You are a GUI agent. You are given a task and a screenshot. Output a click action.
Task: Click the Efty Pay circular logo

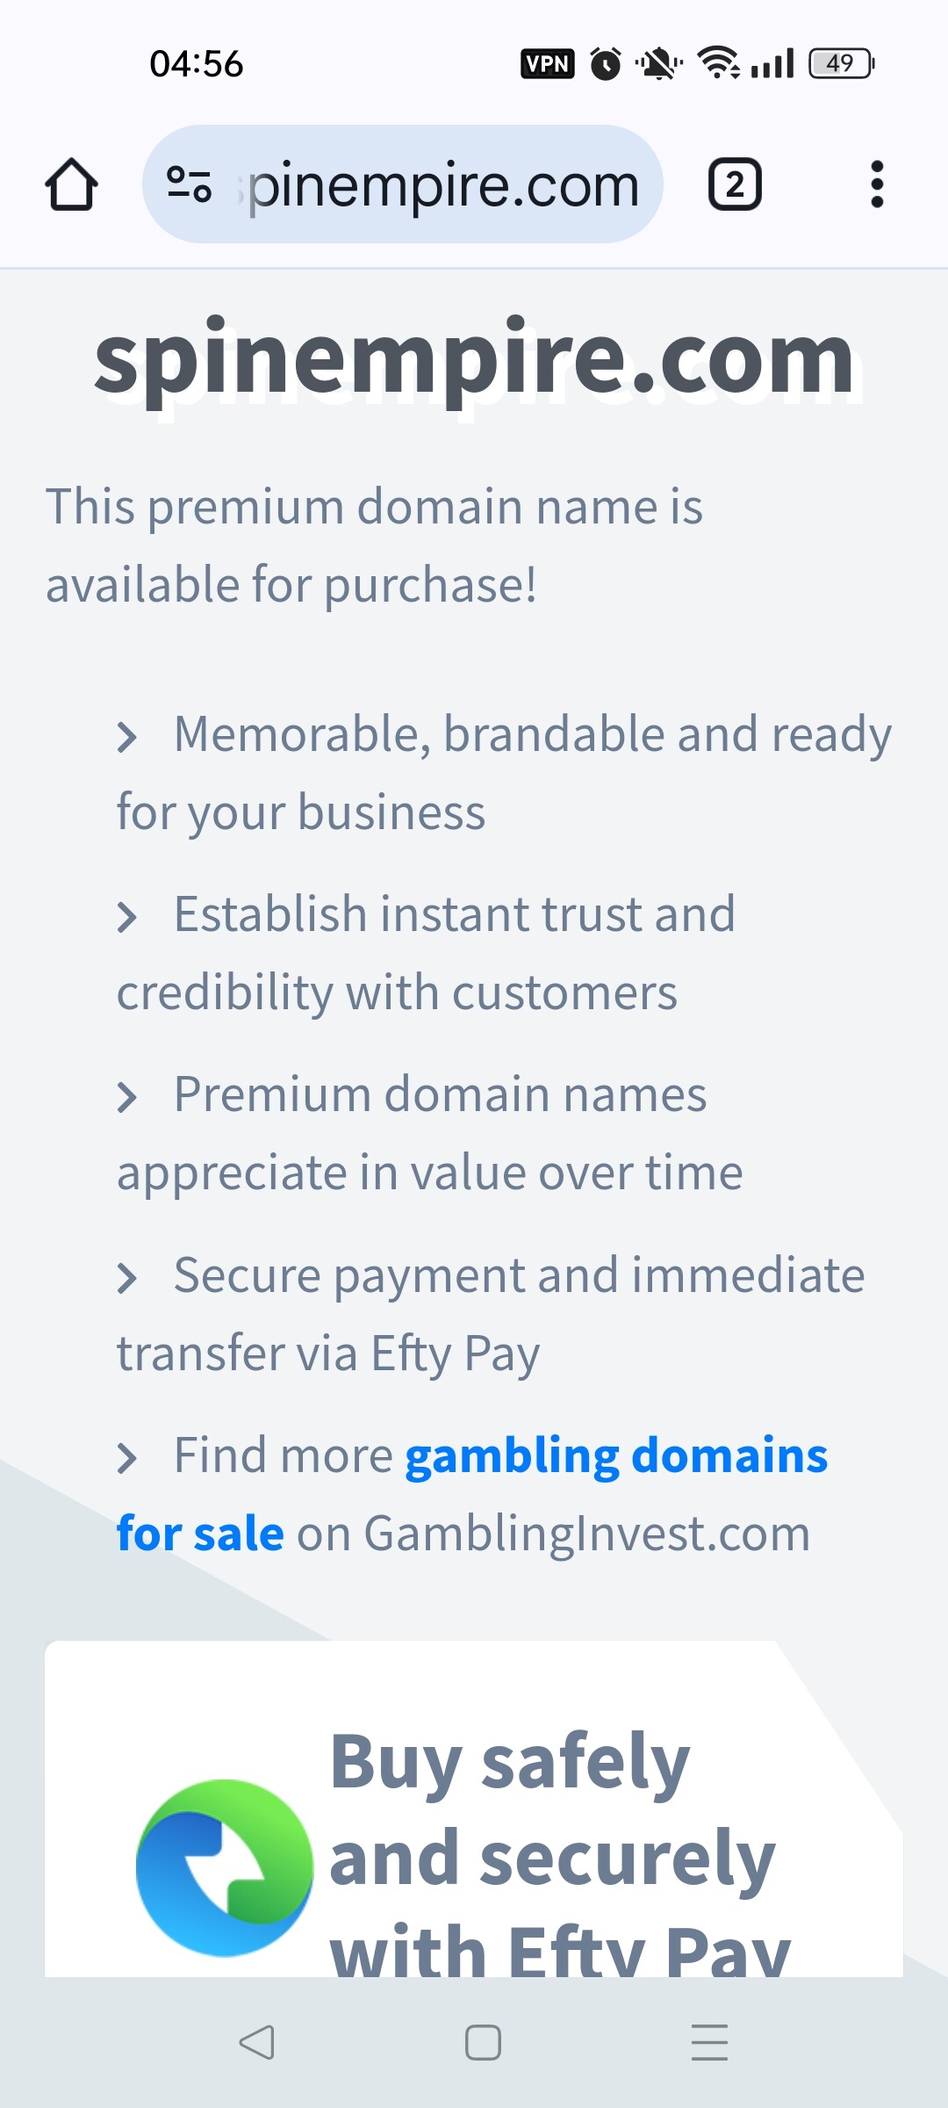(225, 1867)
